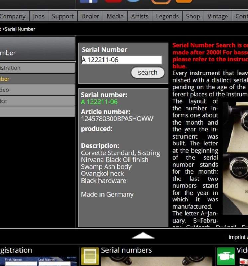
Task: Open the Serial numbers footer link
Action: [x=126, y=250]
